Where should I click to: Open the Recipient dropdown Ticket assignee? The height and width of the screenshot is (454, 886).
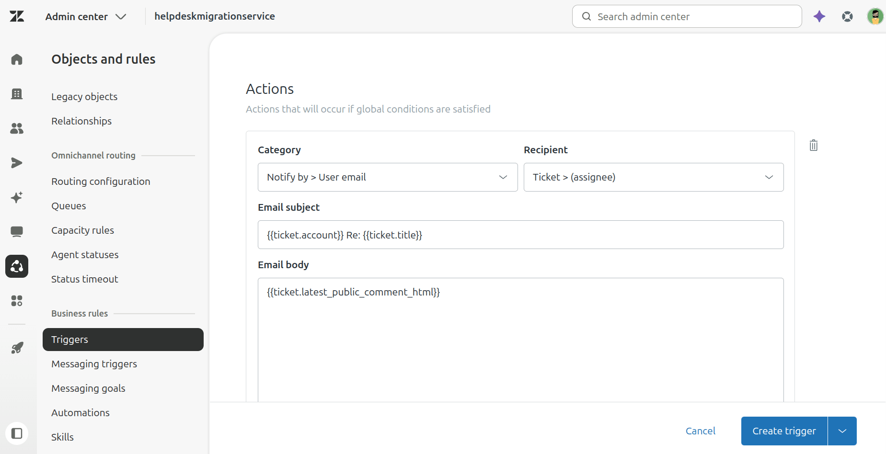(x=654, y=177)
